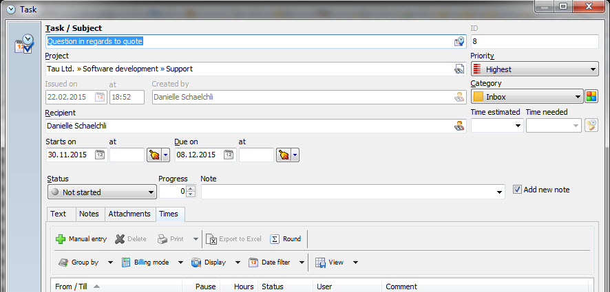Click the recipient person picker icon
The width and height of the screenshot is (610, 292).
459,126
